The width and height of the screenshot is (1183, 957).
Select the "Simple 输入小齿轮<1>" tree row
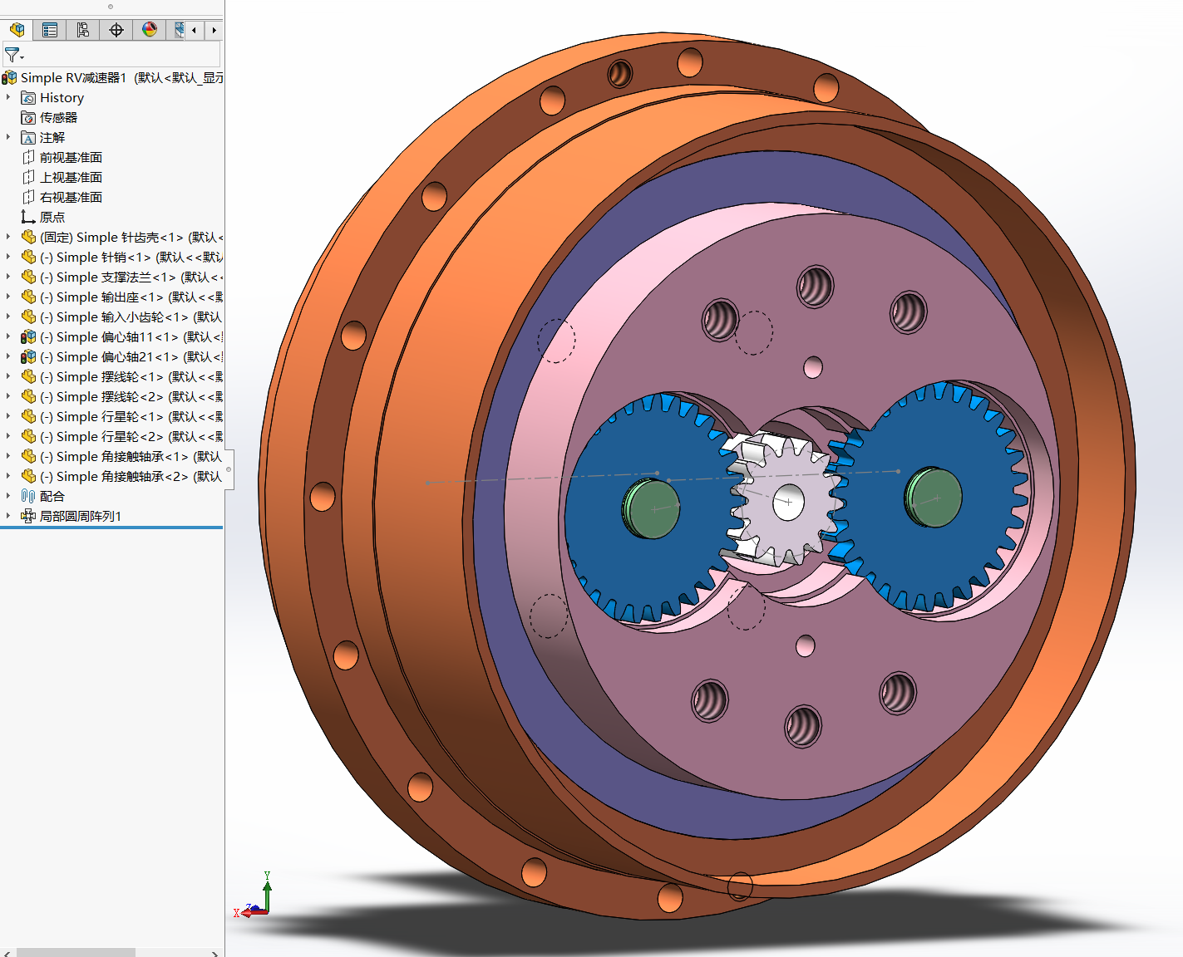click(112, 317)
